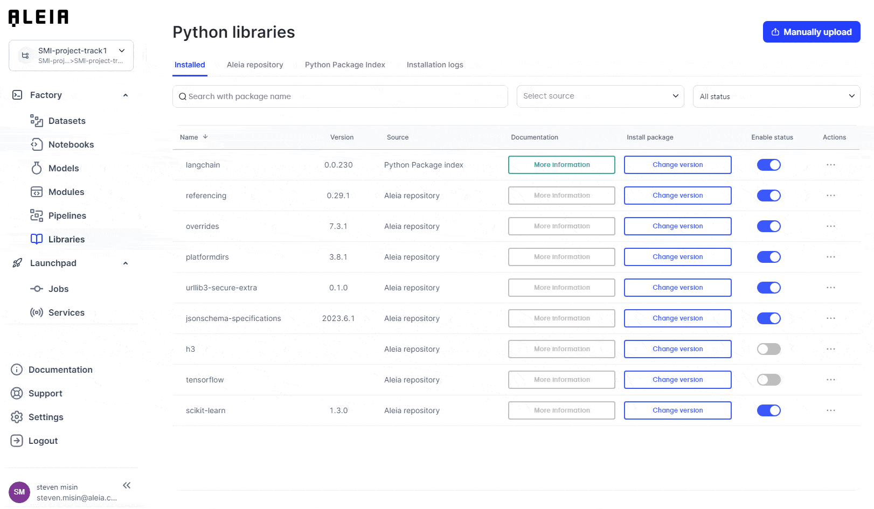Select the Models flask icon

pos(36,168)
